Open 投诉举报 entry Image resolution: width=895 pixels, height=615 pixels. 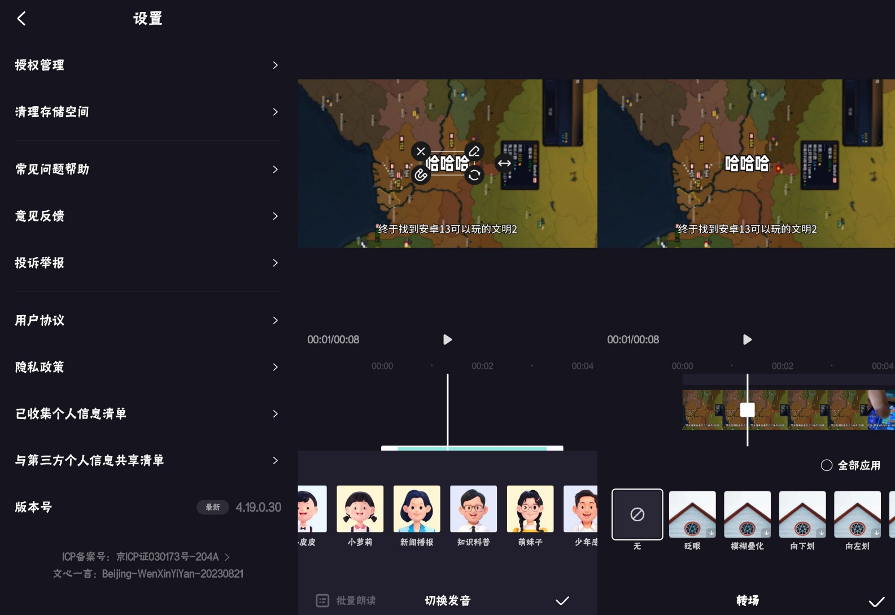click(x=148, y=263)
